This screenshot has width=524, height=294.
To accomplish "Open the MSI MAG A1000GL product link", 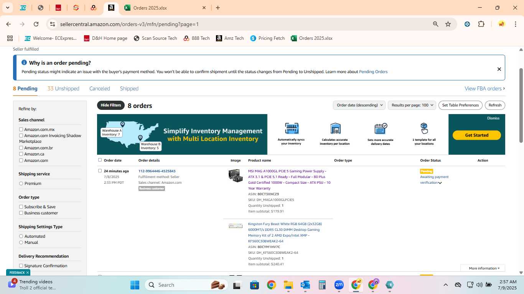I will (289, 180).
